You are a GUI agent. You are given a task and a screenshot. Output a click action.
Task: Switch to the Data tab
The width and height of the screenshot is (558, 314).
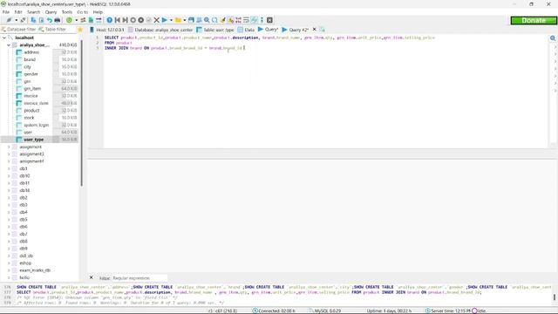[x=246, y=30]
